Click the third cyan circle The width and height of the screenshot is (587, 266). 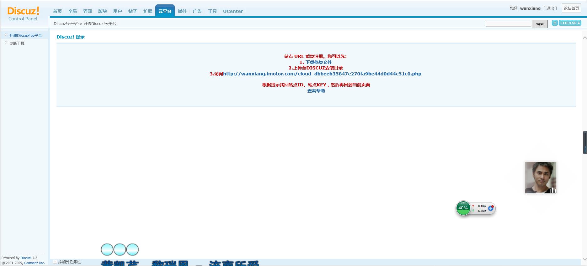132,250
